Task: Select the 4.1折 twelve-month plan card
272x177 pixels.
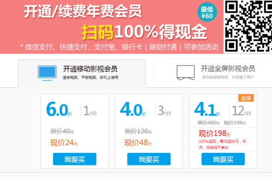Action: 223,131
